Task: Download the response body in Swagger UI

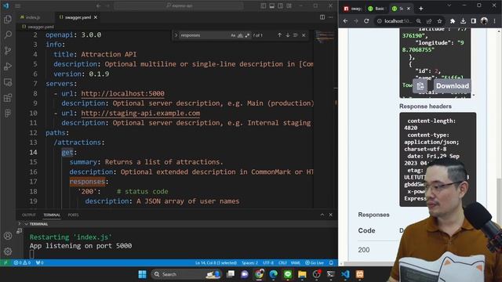Action: click(x=453, y=86)
